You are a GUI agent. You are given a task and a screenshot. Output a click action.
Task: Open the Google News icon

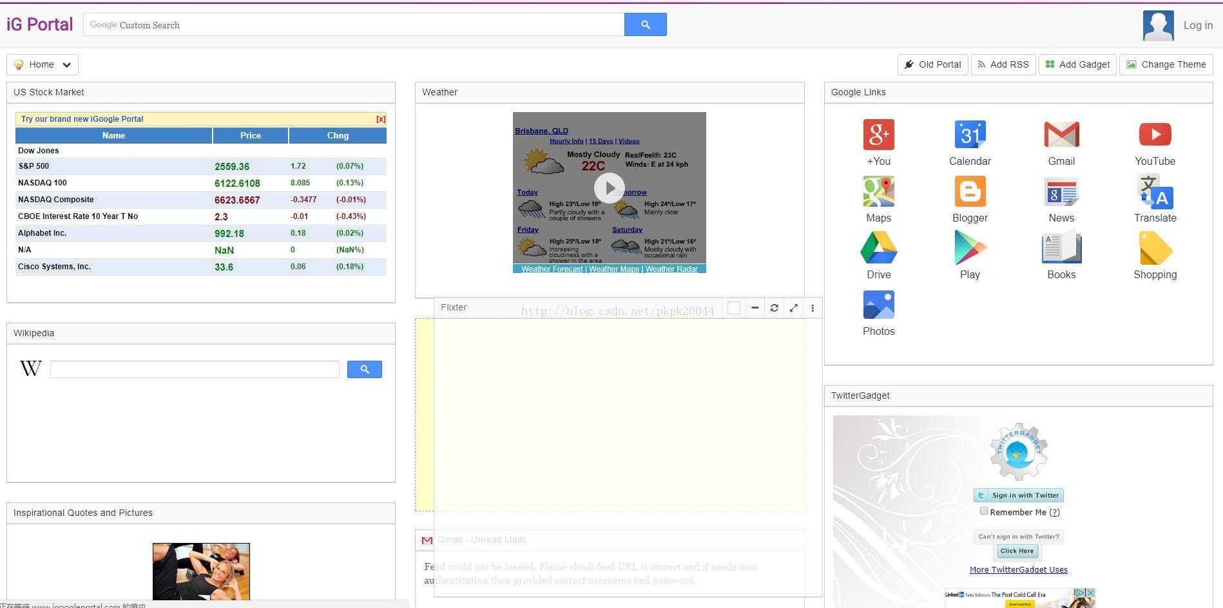pos(1061,191)
